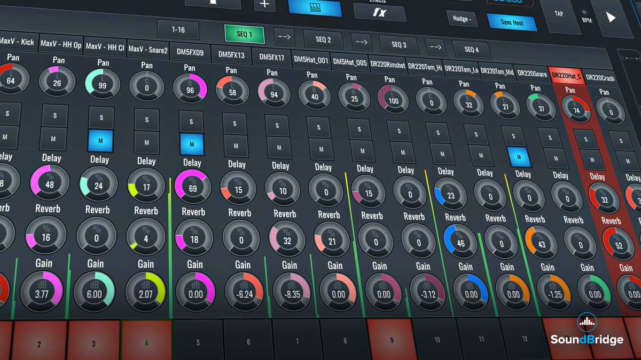Click the Delay knob showing 69
The image size is (641, 360).
[x=192, y=188]
